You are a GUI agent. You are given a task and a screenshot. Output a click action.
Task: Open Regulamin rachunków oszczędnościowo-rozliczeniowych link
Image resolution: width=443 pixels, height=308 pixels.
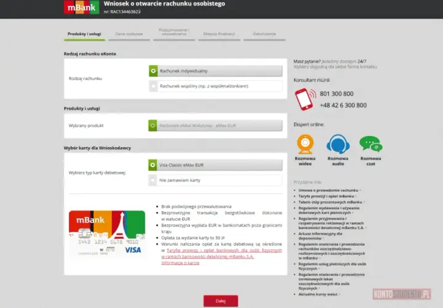point(332,251)
